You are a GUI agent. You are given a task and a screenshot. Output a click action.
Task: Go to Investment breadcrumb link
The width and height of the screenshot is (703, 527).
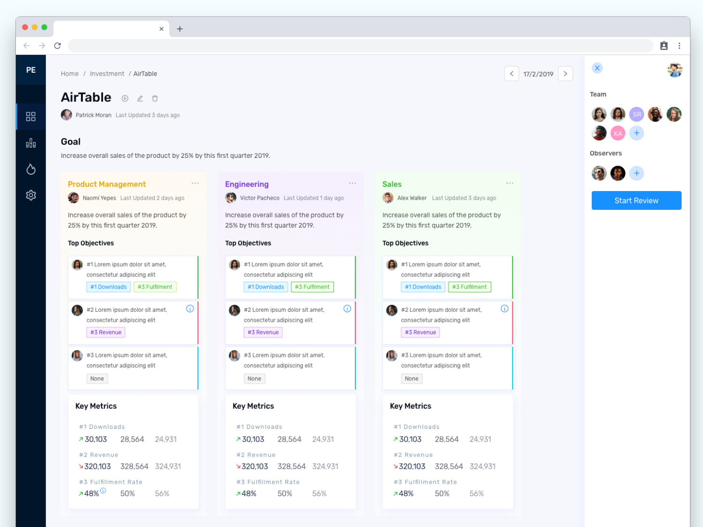(107, 74)
